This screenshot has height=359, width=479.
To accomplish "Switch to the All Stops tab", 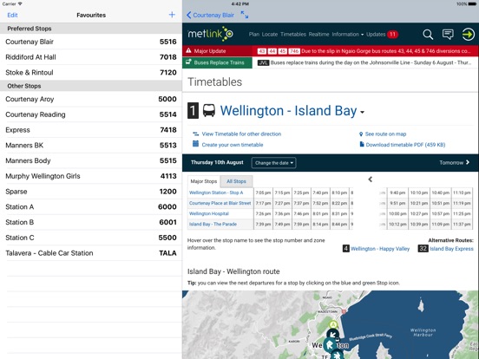I will coord(236,181).
